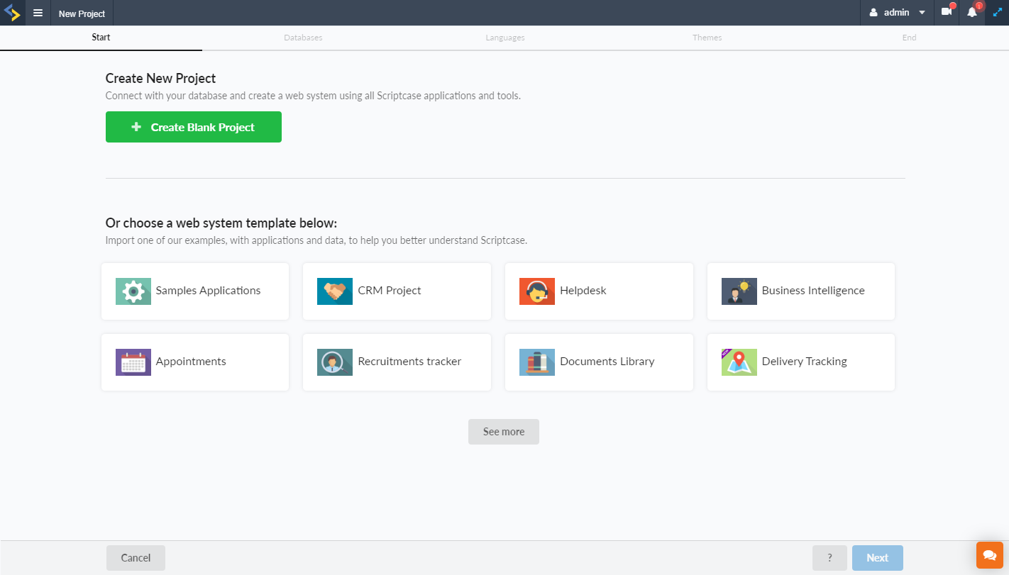Choose the Recruitments tracker template label

click(x=409, y=362)
